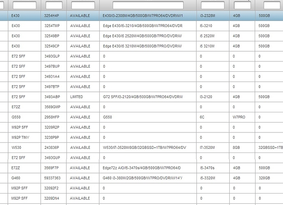The height and width of the screenshot is (205, 283).
Task: Select the G460 model cell
Action: click(16, 178)
